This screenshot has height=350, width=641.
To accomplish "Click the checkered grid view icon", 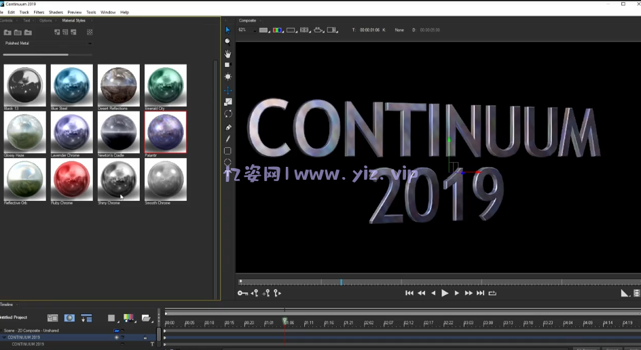I will [90, 33].
